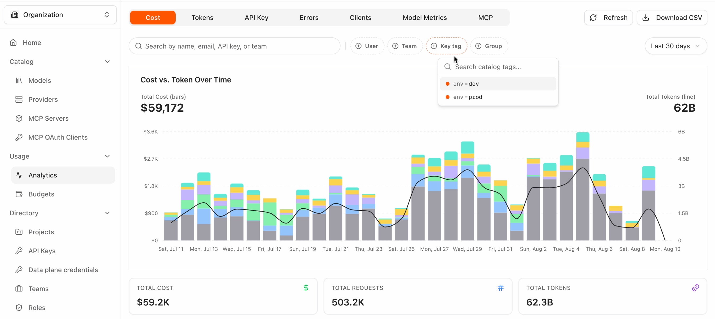Click the Cost vs. Token Over Time heading
The image size is (715, 319).
point(186,80)
